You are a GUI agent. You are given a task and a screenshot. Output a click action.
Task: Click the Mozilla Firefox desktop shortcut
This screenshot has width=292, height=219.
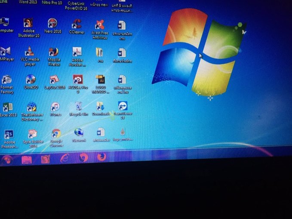click(54, 52)
